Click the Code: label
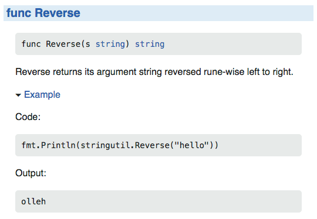Screen dimensions: 317x219 [28, 117]
